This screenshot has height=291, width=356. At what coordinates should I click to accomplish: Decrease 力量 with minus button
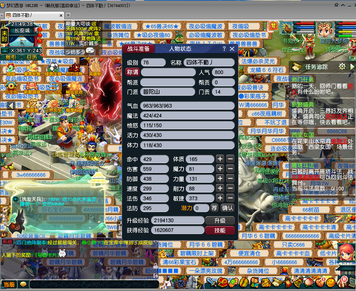(x=230, y=178)
